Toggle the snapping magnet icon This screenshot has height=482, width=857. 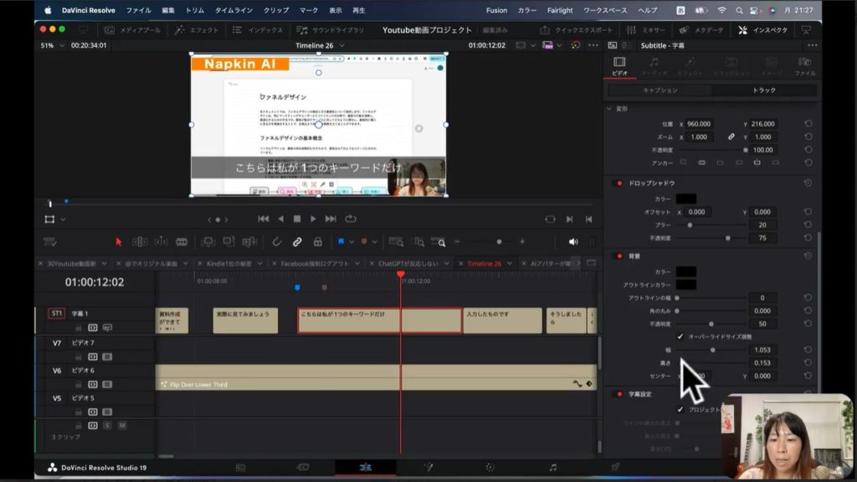coord(277,242)
